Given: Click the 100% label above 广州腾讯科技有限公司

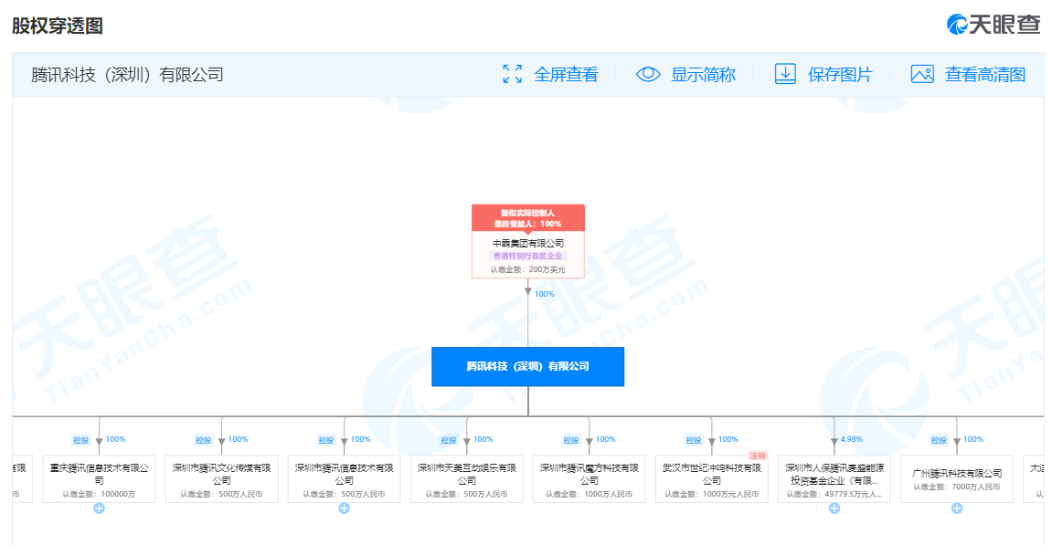Looking at the screenshot, I should 973,440.
